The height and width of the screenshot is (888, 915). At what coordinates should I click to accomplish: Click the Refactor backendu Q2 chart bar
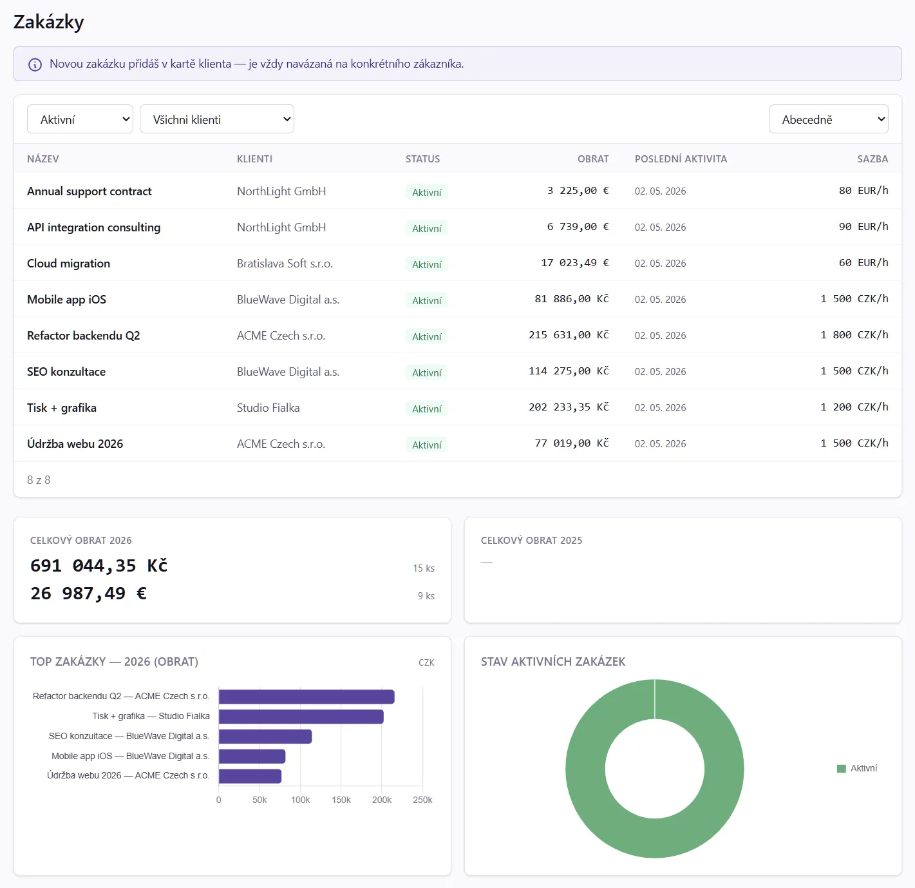point(307,697)
